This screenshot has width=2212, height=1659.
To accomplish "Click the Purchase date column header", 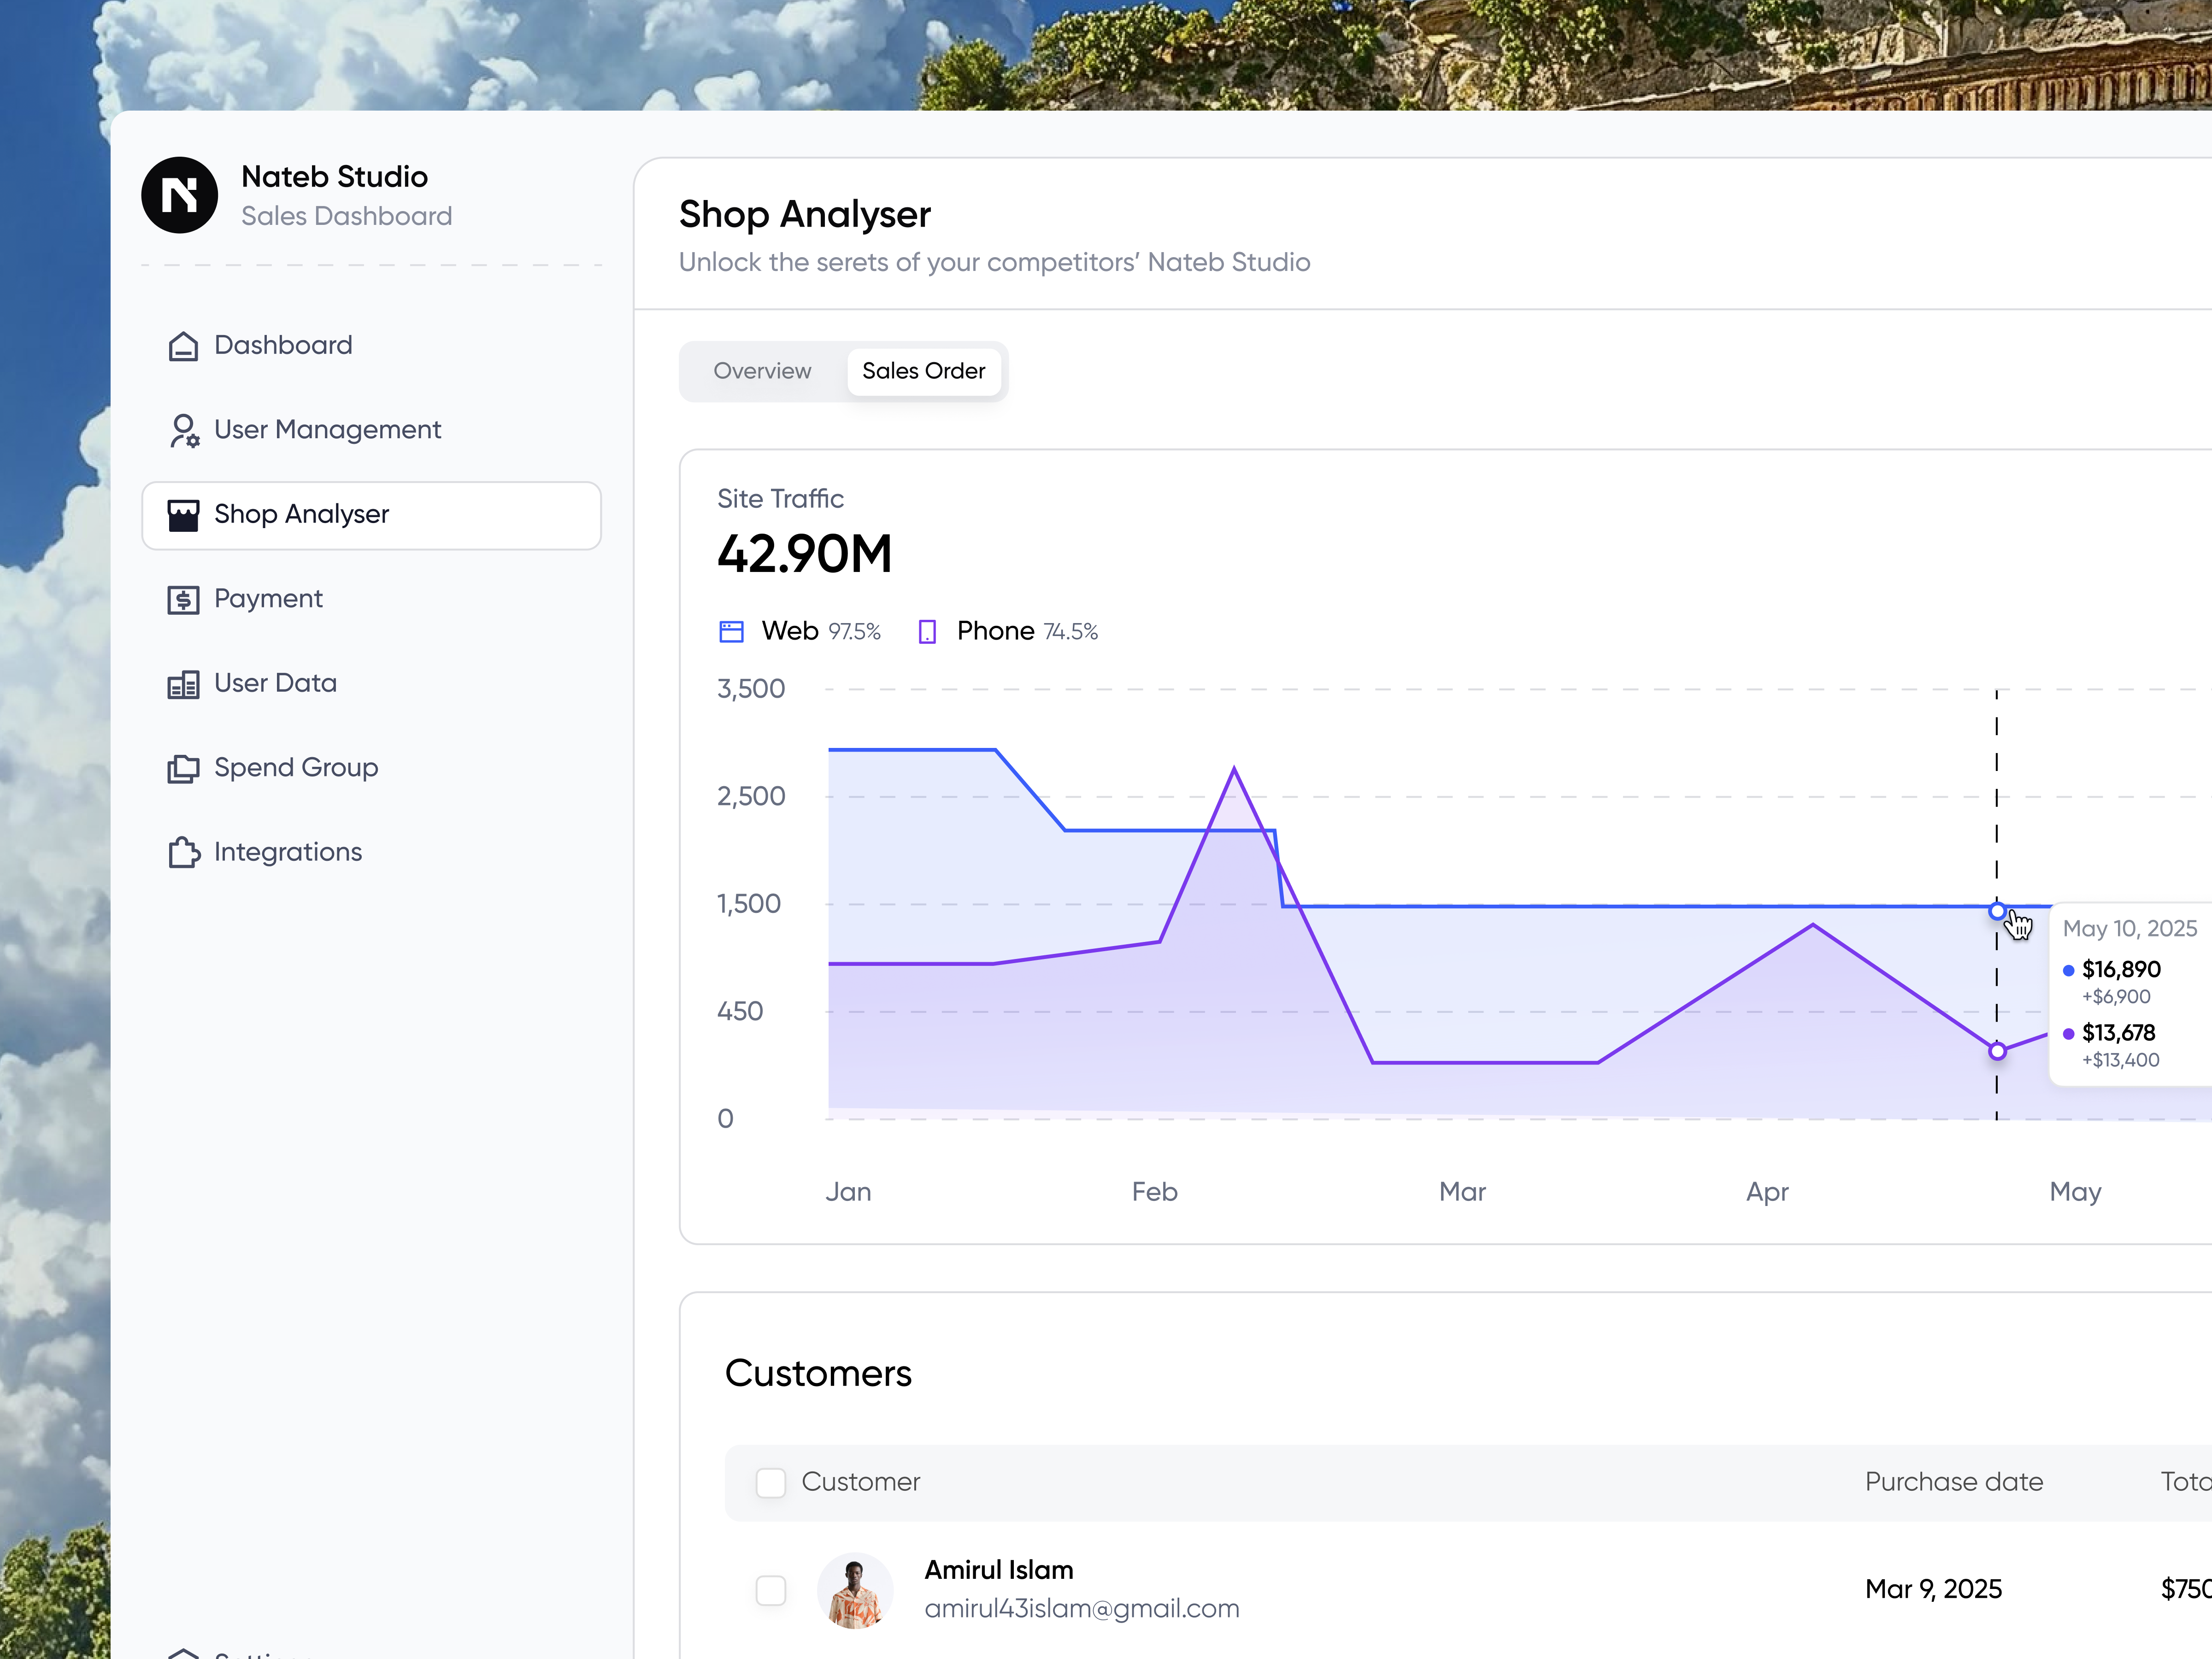I will 1953,1482.
